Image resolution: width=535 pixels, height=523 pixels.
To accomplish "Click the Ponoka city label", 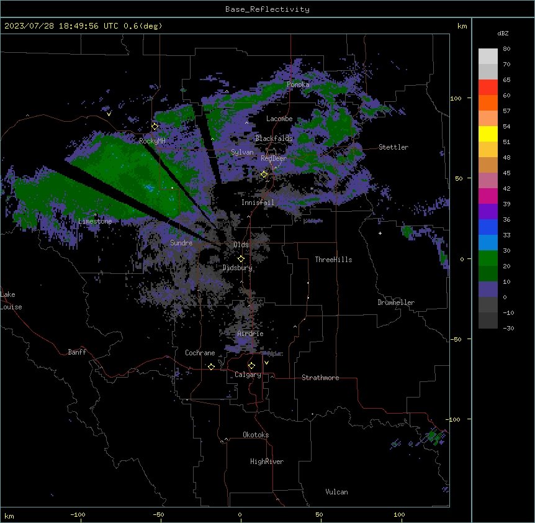I will (x=298, y=84).
